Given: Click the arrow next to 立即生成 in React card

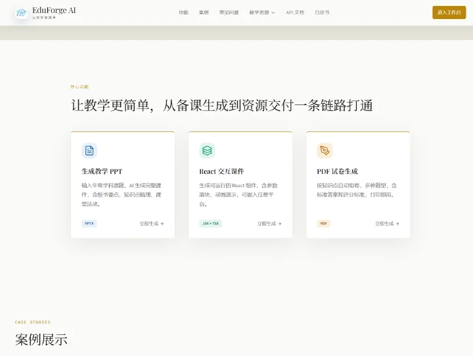Looking at the screenshot, I should coord(280,223).
